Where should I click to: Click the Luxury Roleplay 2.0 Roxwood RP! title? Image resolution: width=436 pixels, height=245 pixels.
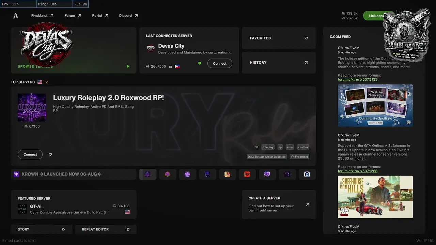108,98
